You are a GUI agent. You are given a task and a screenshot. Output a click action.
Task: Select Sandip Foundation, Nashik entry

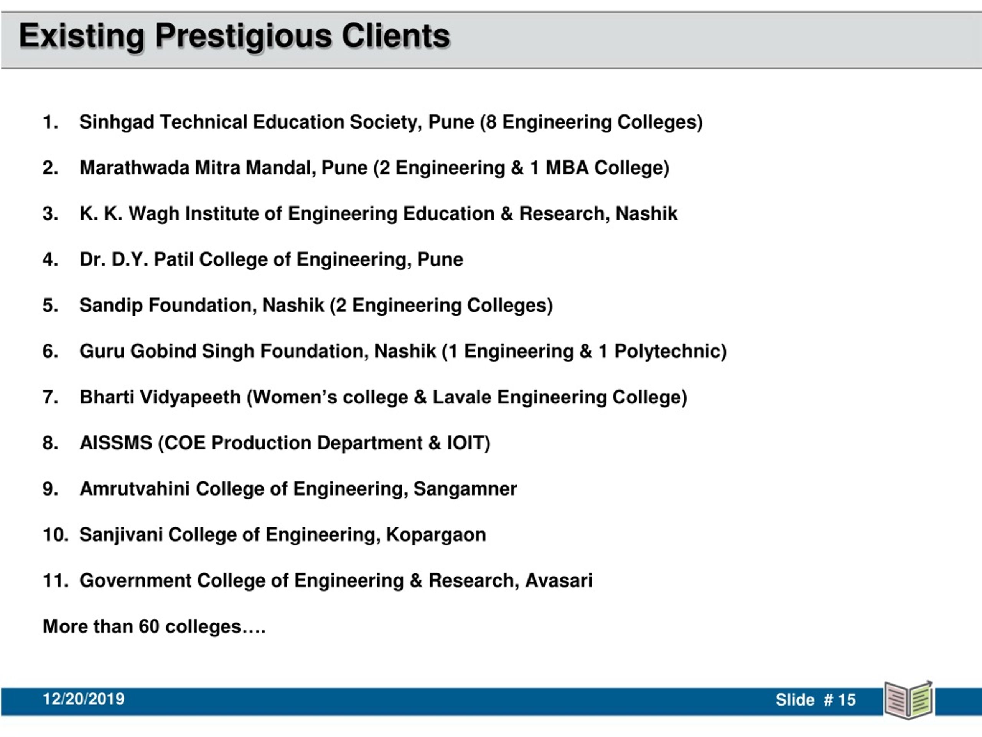pos(316,306)
